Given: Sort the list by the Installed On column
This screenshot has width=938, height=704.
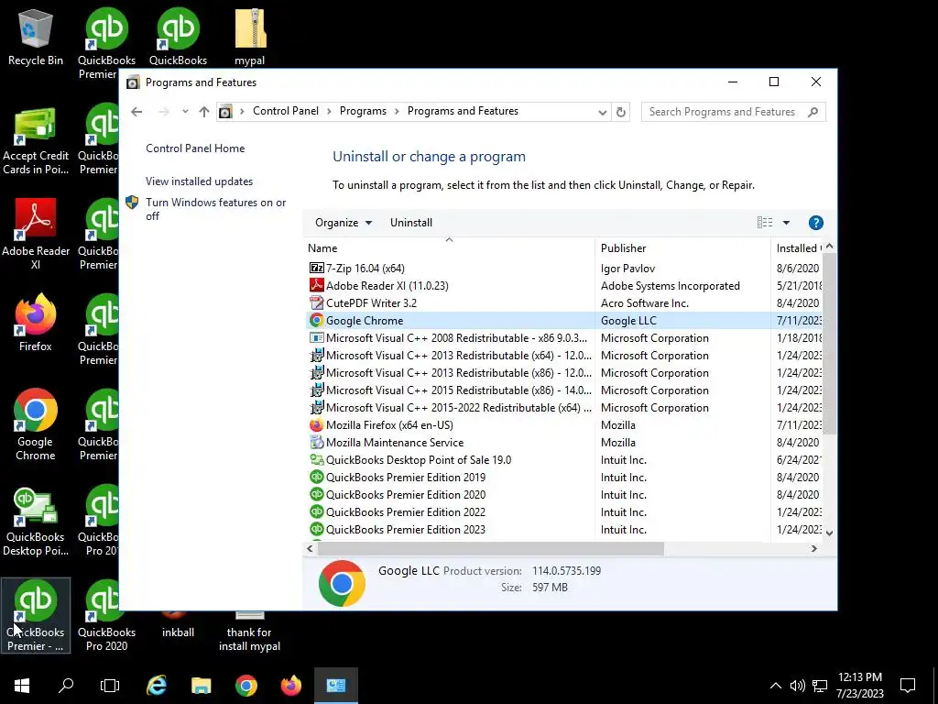Looking at the screenshot, I should click(x=796, y=248).
